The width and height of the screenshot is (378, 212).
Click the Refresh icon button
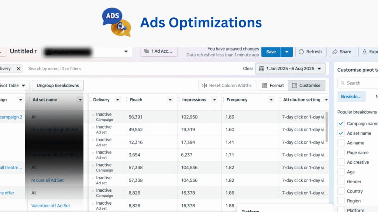click(x=302, y=52)
